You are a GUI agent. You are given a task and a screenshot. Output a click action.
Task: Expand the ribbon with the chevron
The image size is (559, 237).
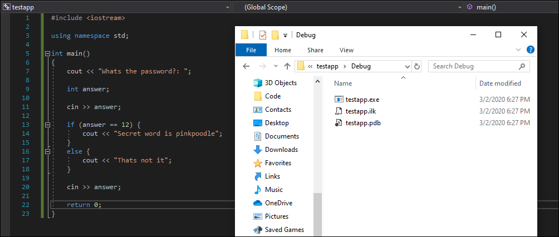pos(518,50)
